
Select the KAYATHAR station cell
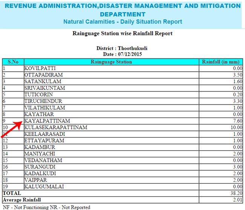112,114
